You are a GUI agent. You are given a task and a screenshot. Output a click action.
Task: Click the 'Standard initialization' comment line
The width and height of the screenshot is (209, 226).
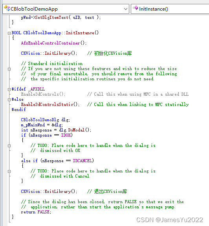click(52, 63)
